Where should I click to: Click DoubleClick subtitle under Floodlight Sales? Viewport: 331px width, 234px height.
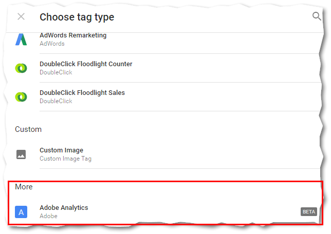click(56, 101)
